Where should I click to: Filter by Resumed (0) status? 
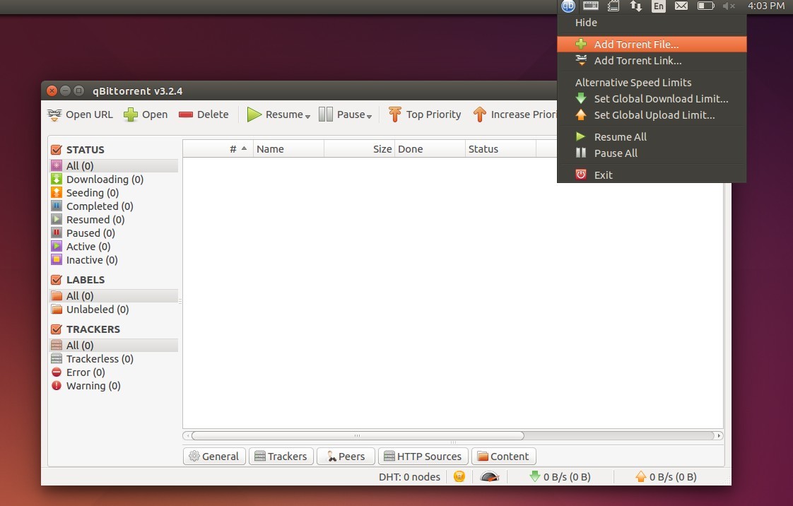(114, 219)
